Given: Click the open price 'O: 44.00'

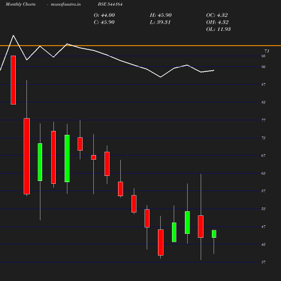Looking at the screenshot, I should click(x=105, y=15).
